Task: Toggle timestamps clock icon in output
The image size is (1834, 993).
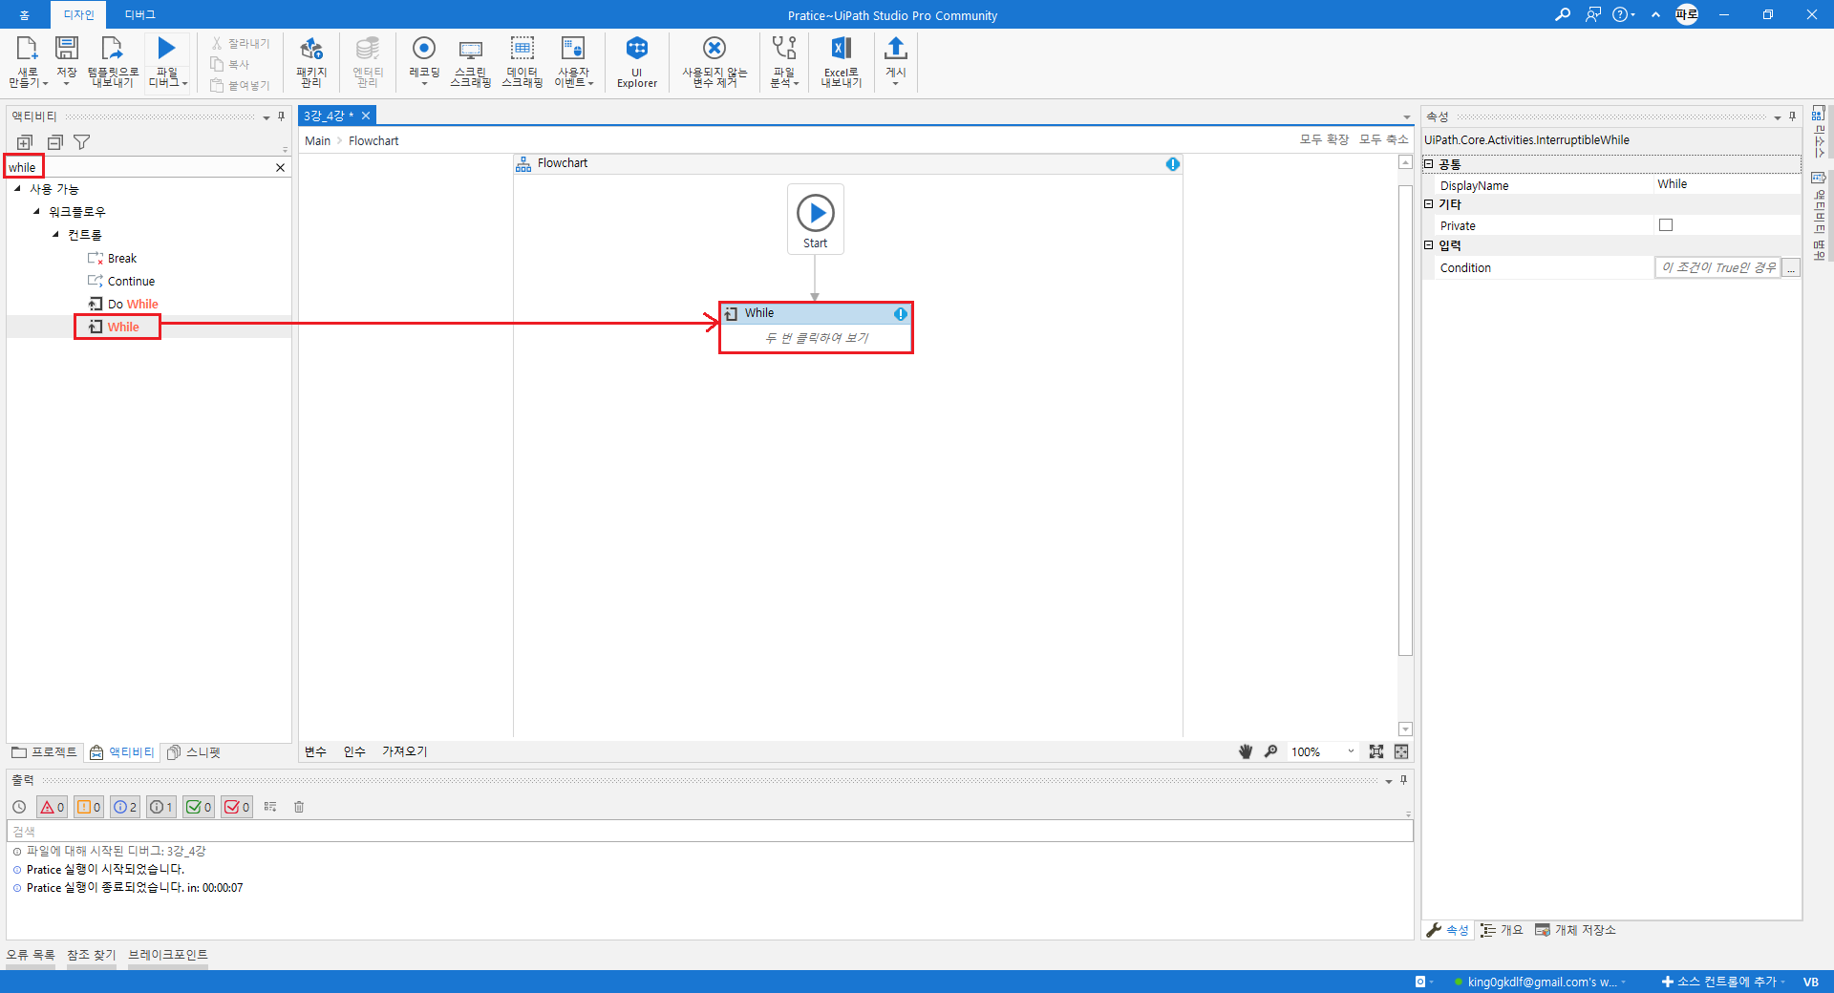Action: (19, 807)
